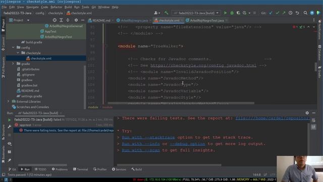Show Git history clock icon

291,13
